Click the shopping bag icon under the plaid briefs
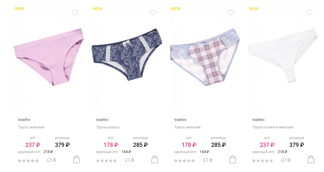 click(x=233, y=159)
